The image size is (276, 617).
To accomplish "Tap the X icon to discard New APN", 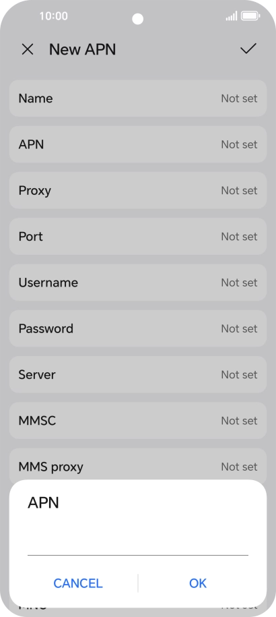I will click(x=28, y=50).
